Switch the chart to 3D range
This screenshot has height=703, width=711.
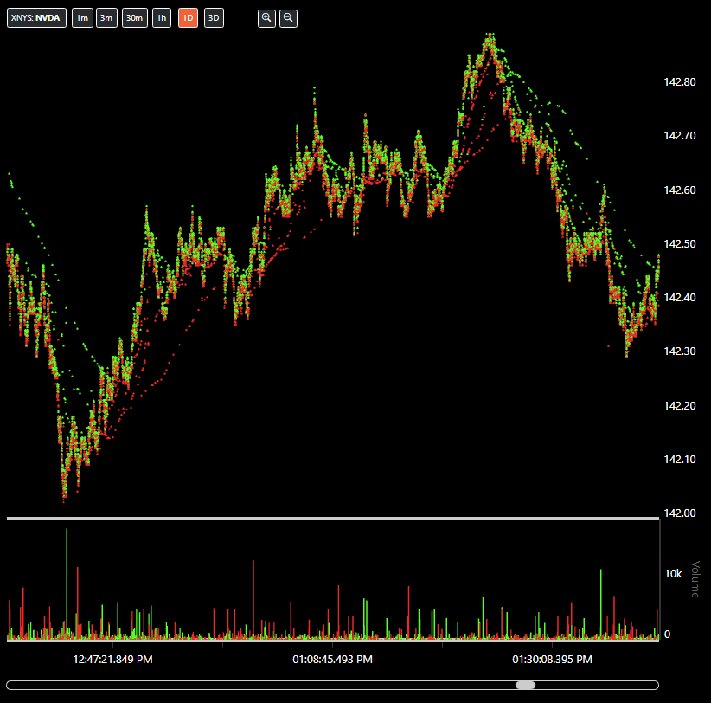(214, 18)
